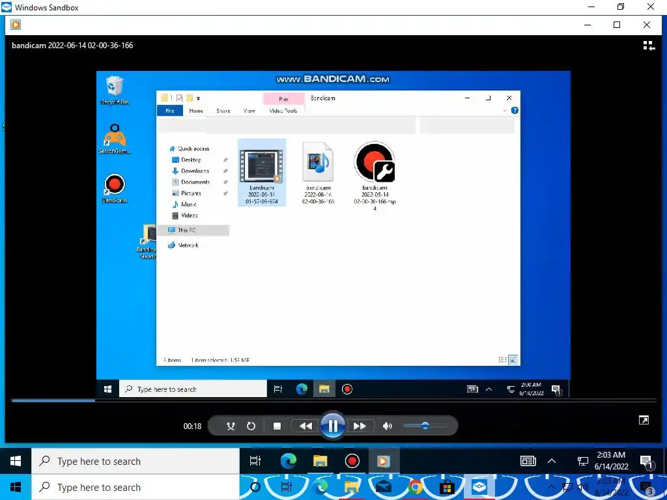Launch Microsoft Edge from the sandbox taskbar

point(289,462)
